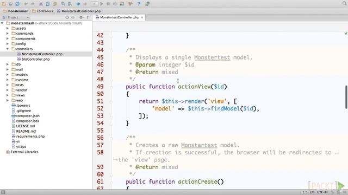348x195 pixels.
Task: Expand the views folder
Action: pyautogui.click(x=8, y=95)
